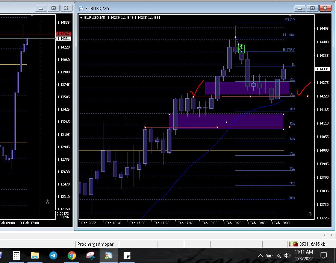Select the 3Ls level label
The image size is (336, 263).
pos(292,94)
